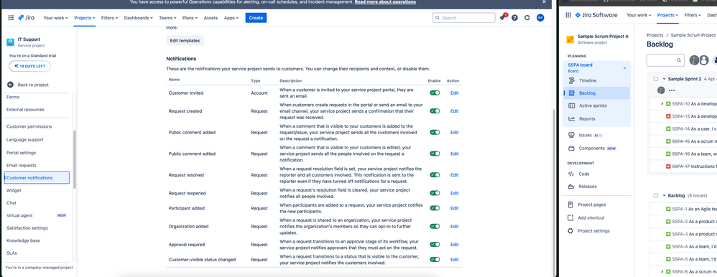Viewport: 717px width, 277px height.
Task: Open the notifications bell icon
Action: (x=502, y=18)
